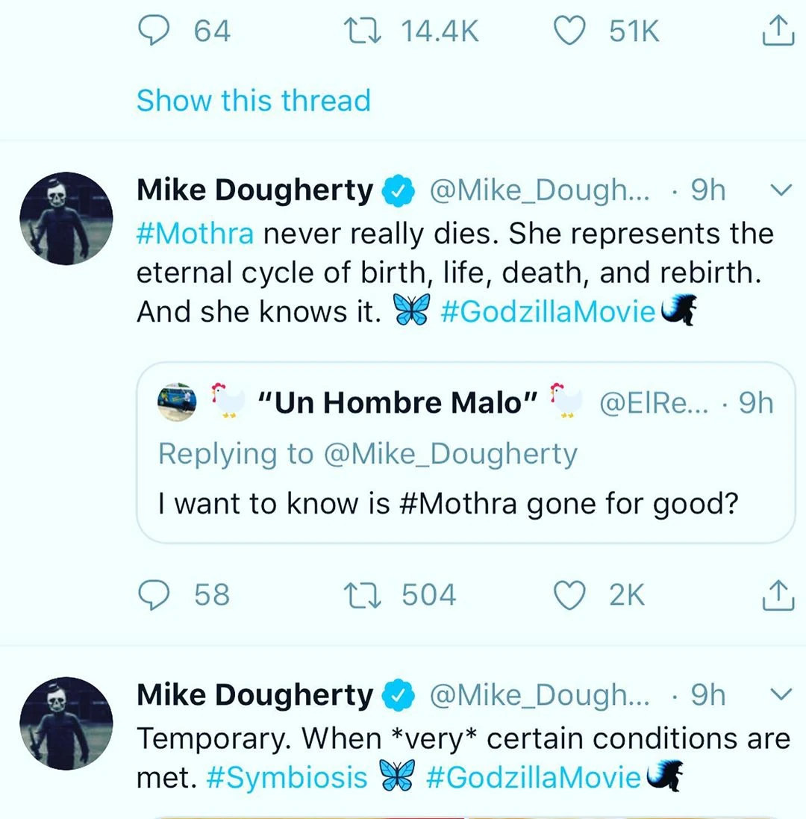The height and width of the screenshot is (819, 806).
Task: Open replies on the Mothra never dies tweet
Action: 155,595
